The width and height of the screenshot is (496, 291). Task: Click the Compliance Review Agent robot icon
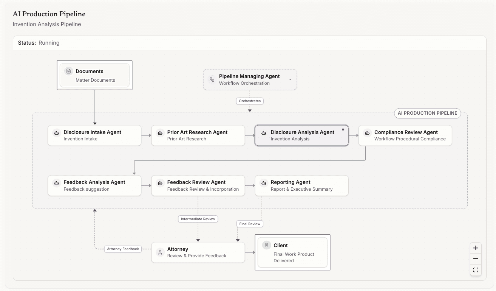click(367, 133)
